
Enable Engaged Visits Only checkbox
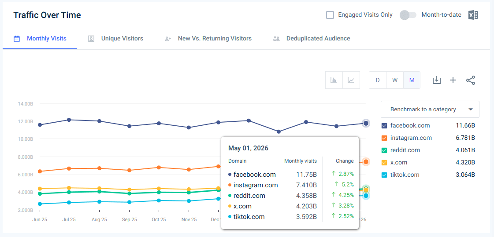(x=330, y=15)
